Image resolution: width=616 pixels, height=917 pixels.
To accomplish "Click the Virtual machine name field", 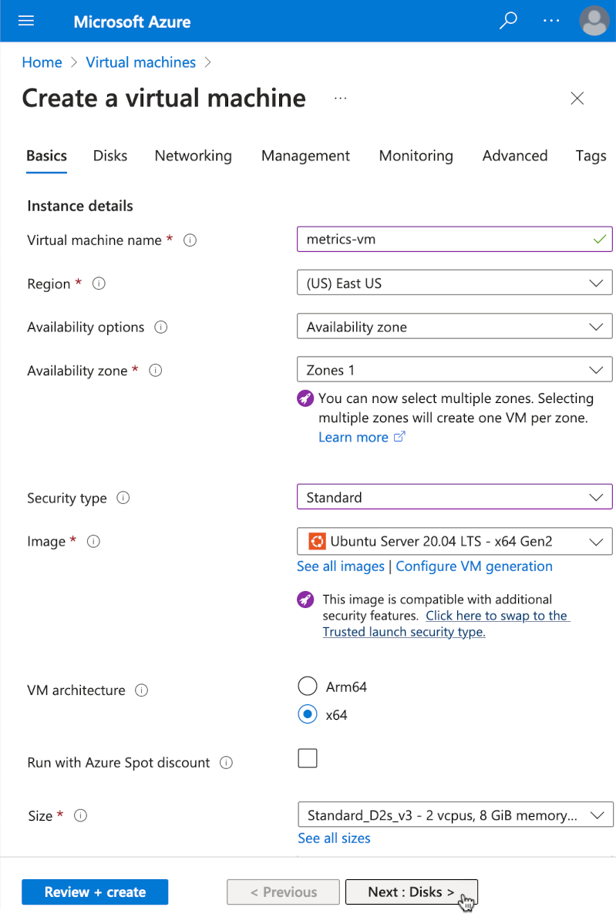I will [x=443, y=240].
